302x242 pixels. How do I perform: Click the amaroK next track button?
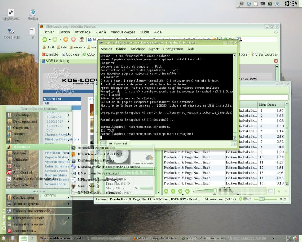point(187,191)
